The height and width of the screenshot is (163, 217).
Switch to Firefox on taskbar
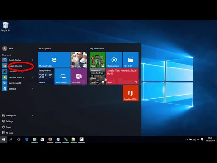pos(50,139)
